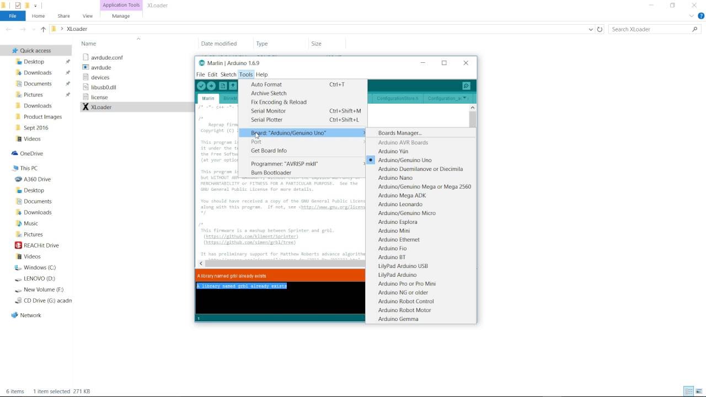This screenshot has width=706, height=397.
Task: Open Music folder under This PC
Action: [x=30, y=223]
